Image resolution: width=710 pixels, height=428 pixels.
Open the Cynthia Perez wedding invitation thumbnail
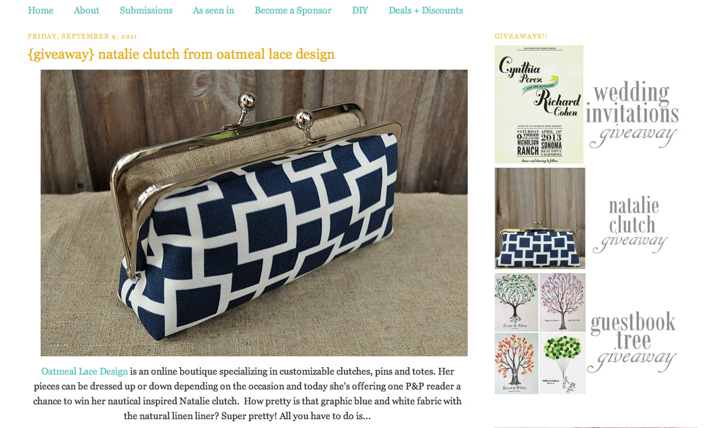(x=539, y=105)
